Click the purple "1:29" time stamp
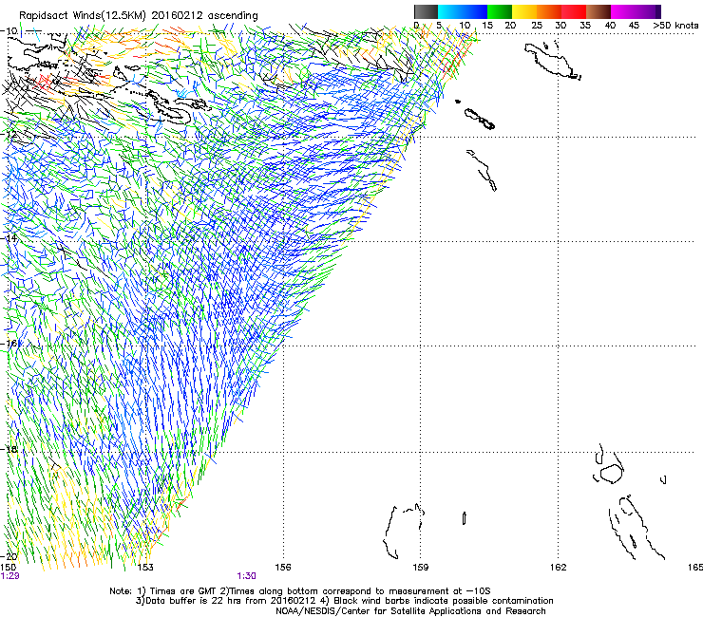Screen dimensions: 703x617 pos(9,576)
